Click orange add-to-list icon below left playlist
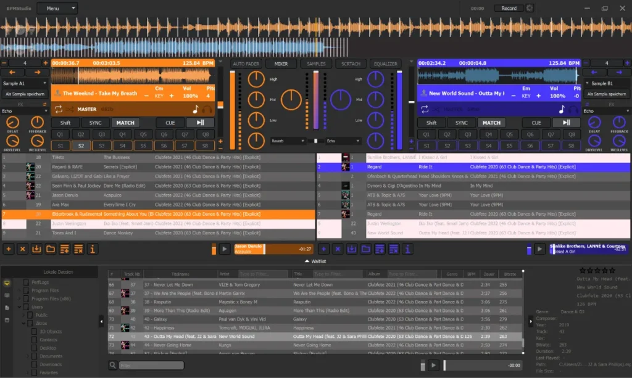The height and width of the screenshot is (378, 632). (64, 249)
